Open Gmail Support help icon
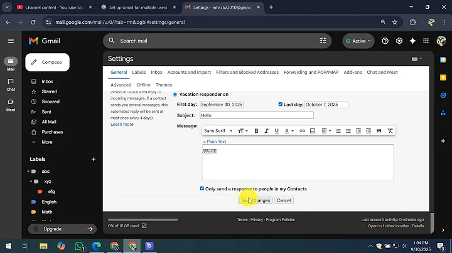 [385, 41]
